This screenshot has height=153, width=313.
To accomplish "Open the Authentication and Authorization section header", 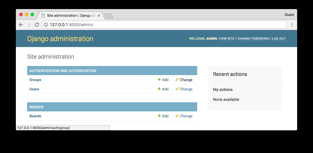I will pyautogui.click(x=63, y=71).
